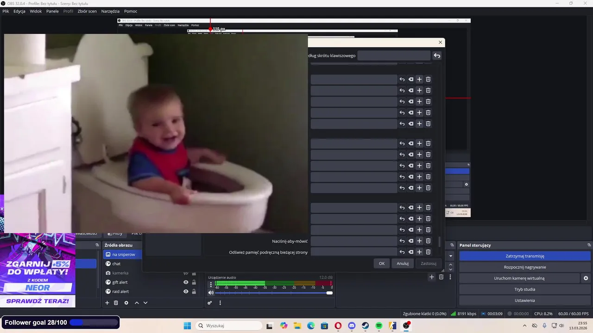Open transition properties three-dot menu
This screenshot has height=333, width=593.
pyautogui.click(x=450, y=277)
